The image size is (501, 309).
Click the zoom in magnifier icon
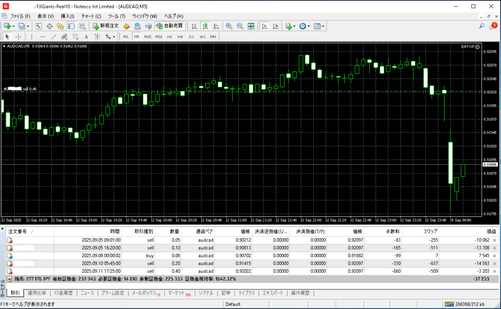pyautogui.click(x=229, y=26)
